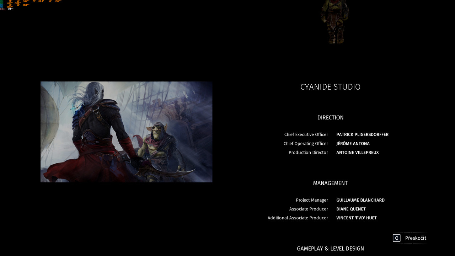Click the Production Director label
This screenshot has width=455, height=256.
click(x=308, y=153)
